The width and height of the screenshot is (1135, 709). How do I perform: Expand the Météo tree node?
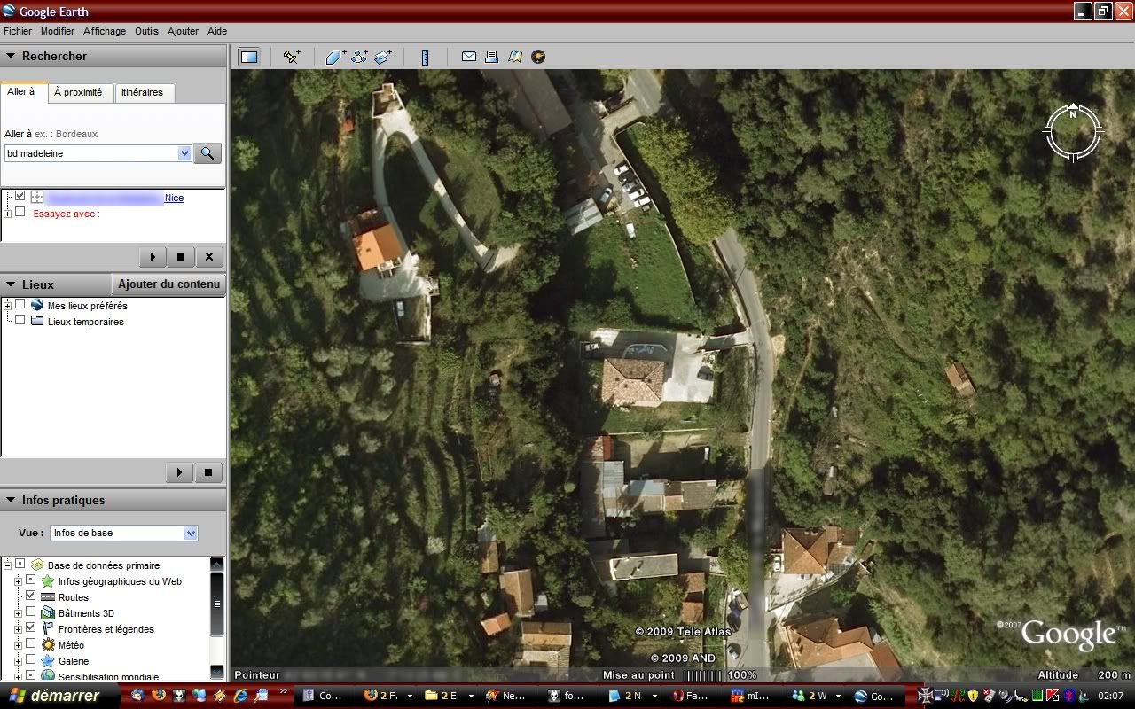pyautogui.click(x=18, y=645)
